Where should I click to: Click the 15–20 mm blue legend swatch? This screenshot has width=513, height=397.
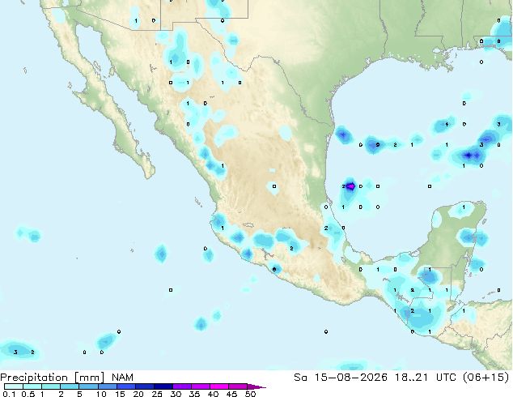point(126,386)
